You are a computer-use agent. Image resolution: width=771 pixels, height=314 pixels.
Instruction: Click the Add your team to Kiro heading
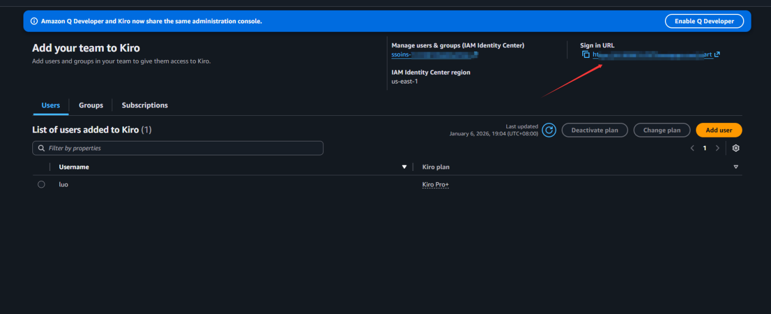point(86,48)
